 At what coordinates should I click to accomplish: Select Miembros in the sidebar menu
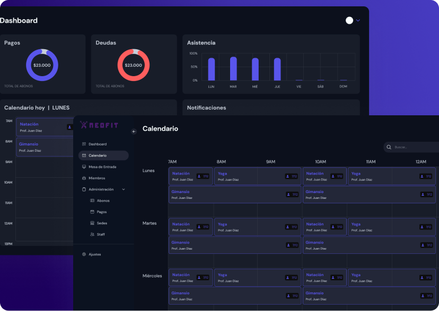click(96, 178)
